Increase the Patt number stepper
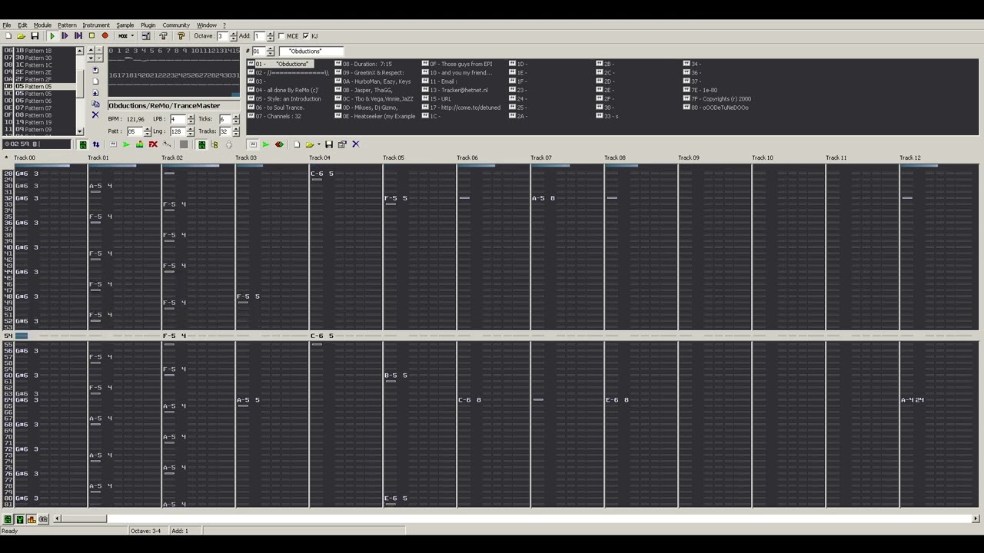This screenshot has height=553, width=984. pyautogui.click(x=147, y=129)
